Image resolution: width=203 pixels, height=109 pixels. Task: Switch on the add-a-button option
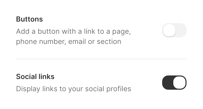[x=174, y=30]
